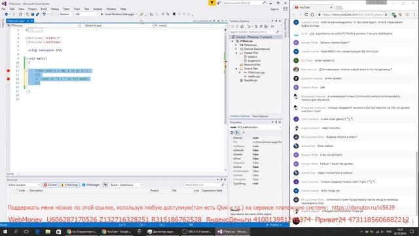Click the Chrome reload icon

(x=306, y=14)
